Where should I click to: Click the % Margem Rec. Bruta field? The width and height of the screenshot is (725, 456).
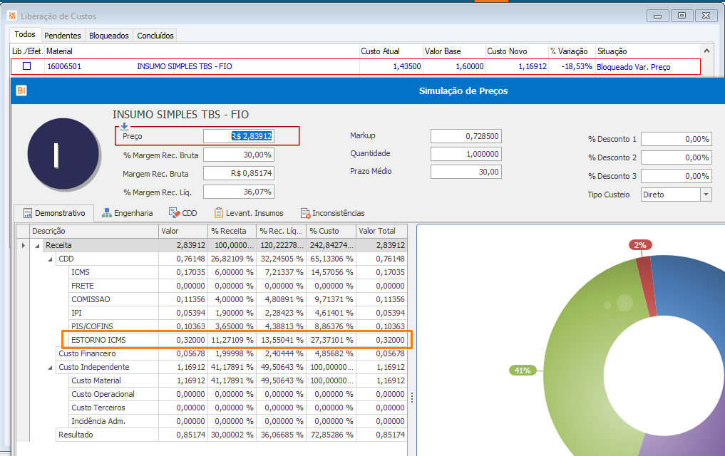coord(239,155)
